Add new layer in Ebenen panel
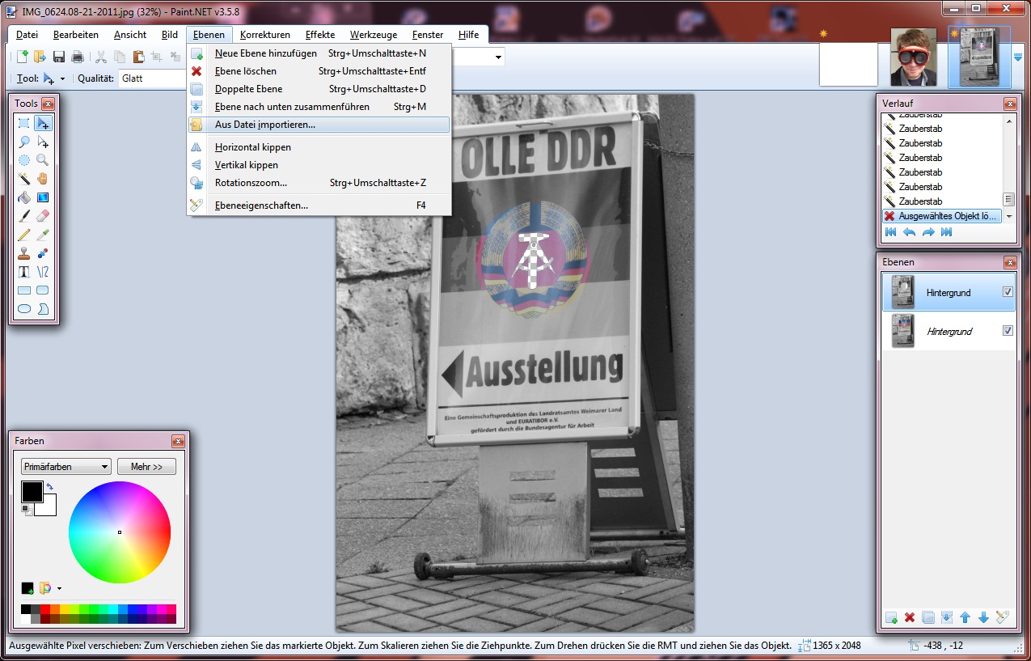1031x661 pixels. 891,617
